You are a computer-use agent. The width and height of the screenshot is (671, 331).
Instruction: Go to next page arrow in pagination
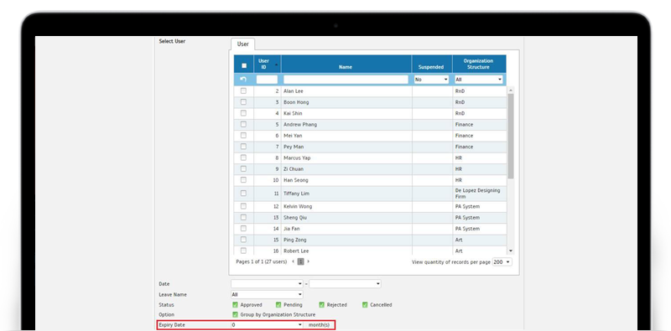pyautogui.click(x=308, y=261)
